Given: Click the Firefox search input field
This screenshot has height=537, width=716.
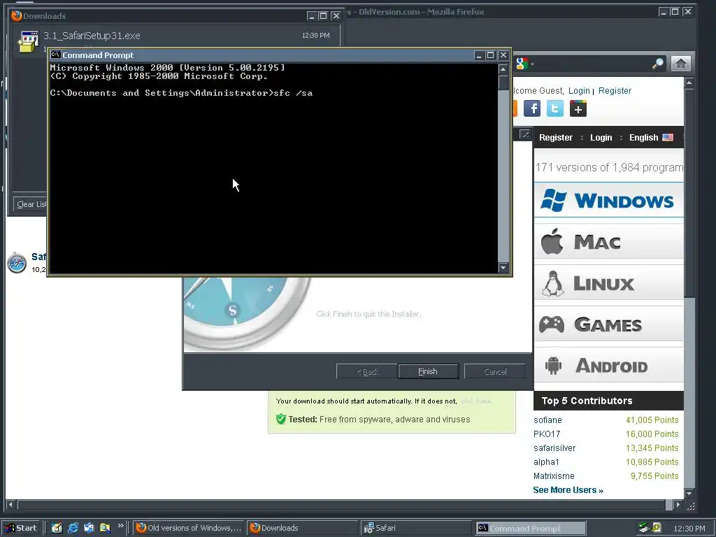Looking at the screenshot, I should [x=592, y=64].
